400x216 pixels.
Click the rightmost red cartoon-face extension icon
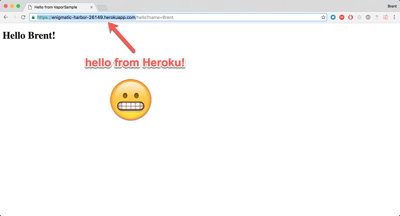385,17
